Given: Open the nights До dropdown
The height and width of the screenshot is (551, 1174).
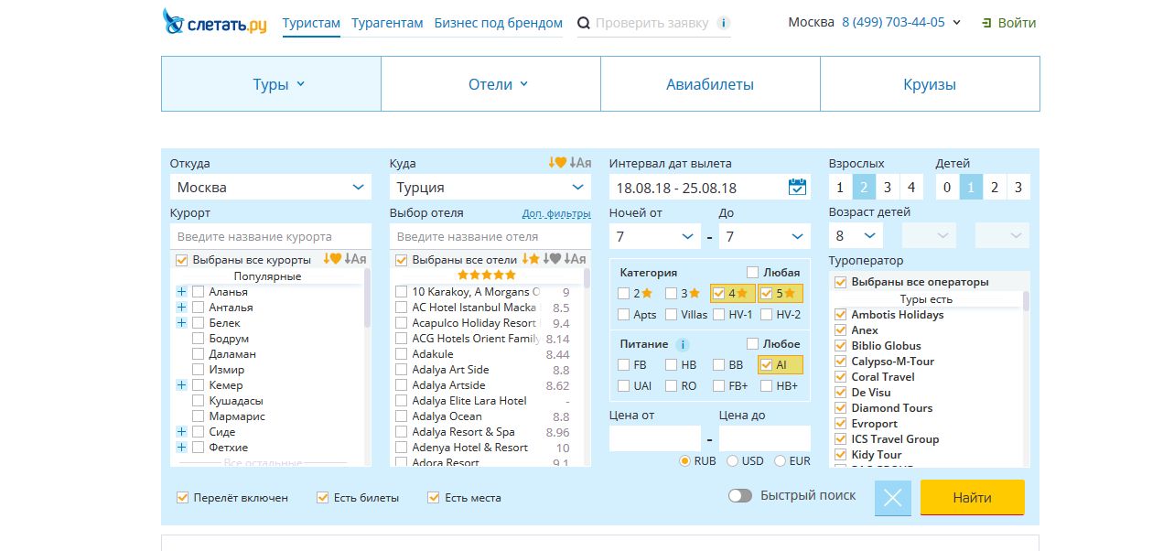Looking at the screenshot, I should (x=765, y=236).
